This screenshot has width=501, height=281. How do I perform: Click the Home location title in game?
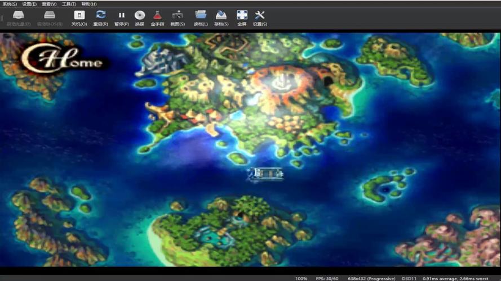pos(63,58)
